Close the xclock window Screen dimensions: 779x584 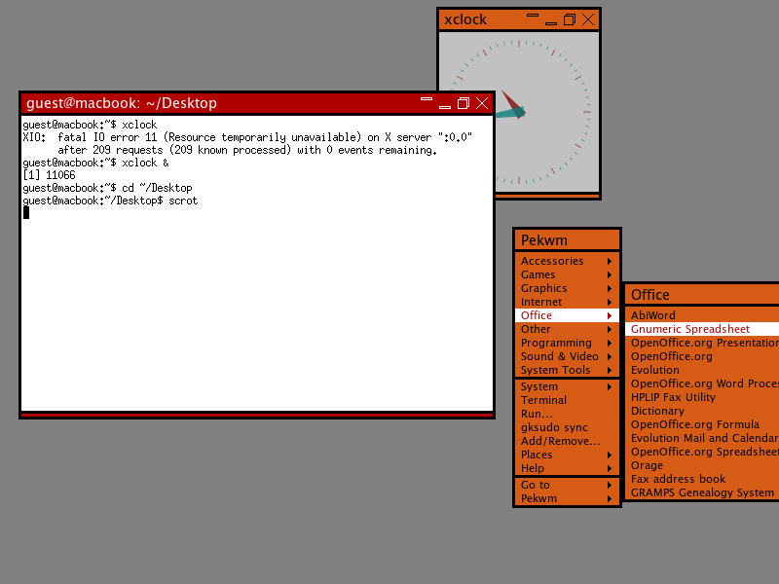click(588, 19)
